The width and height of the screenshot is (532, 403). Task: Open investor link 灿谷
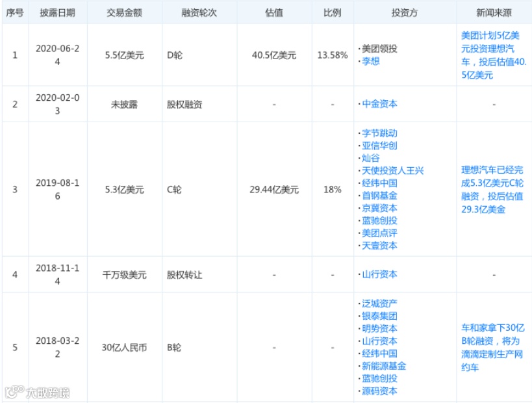pyautogui.click(x=370, y=158)
